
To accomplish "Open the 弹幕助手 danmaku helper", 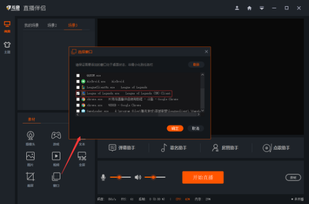I will (x=122, y=148).
